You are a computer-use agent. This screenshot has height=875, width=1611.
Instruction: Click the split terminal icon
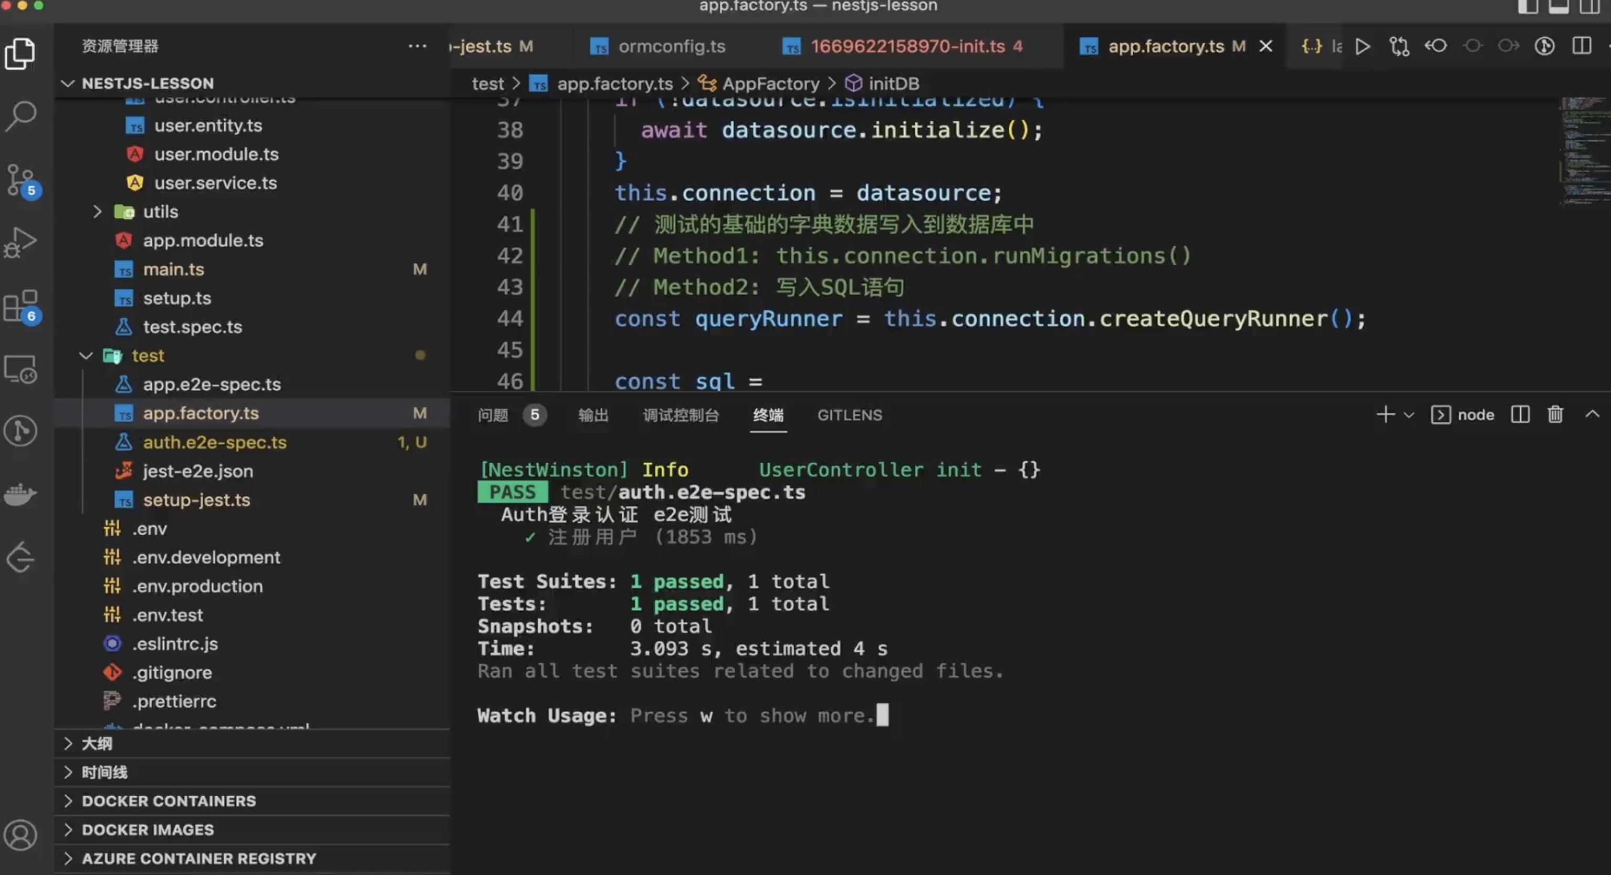tap(1520, 415)
